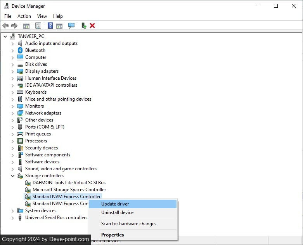Select DAEMON Tools Lite Virtual SCSI Bus
303x245 pixels.
(69, 183)
